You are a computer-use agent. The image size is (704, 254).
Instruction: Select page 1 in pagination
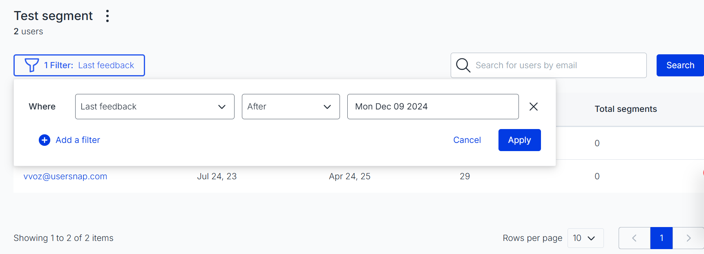click(x=662, y=238)
